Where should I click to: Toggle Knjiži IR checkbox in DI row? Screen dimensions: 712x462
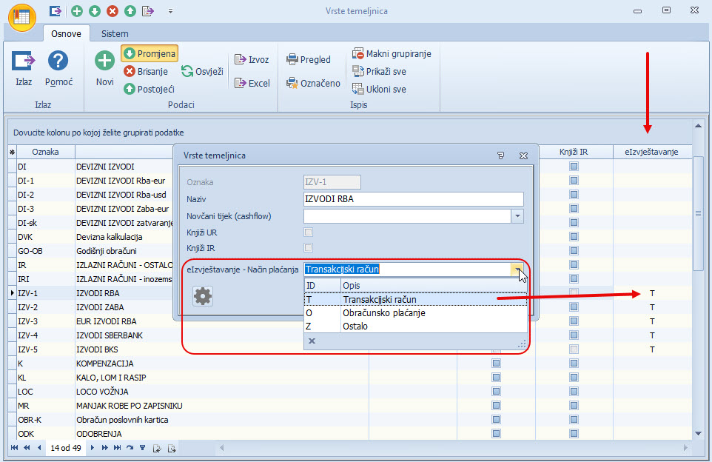pos(574,167)
